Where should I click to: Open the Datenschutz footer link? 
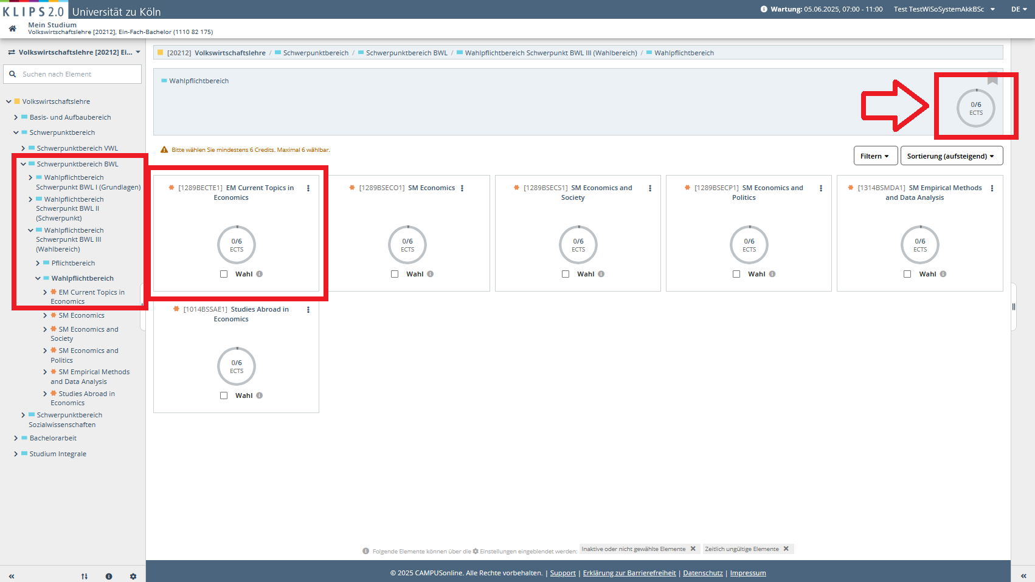coord(703,573)
